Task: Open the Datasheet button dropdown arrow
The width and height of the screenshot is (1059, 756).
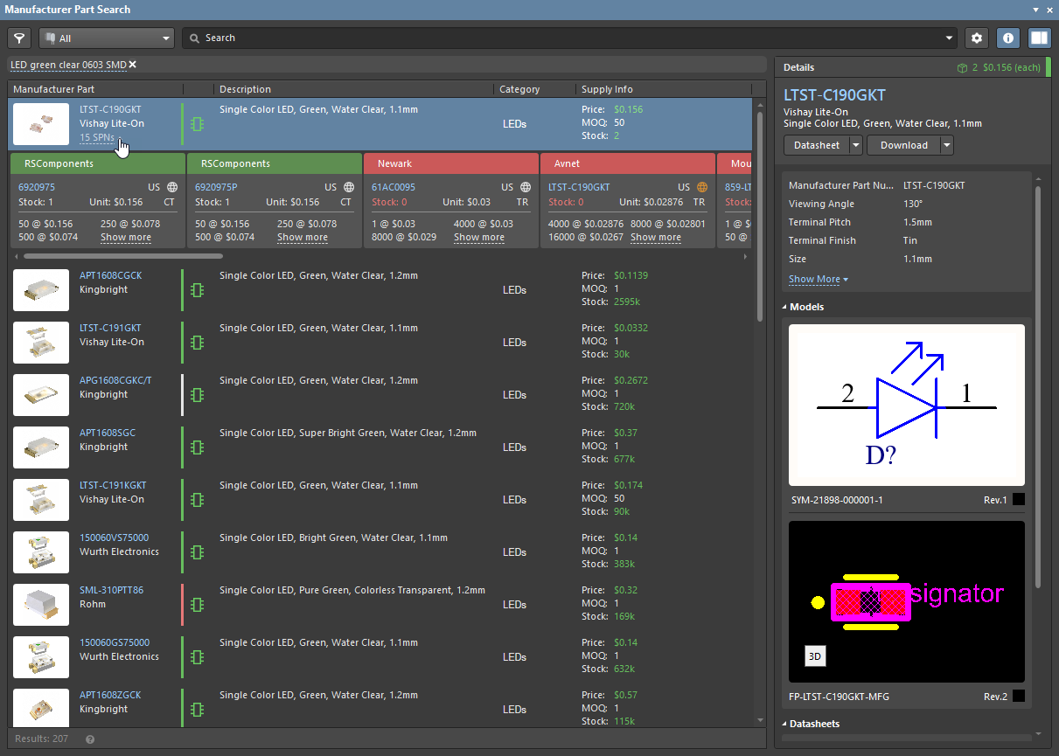Action: coord(855,145)
